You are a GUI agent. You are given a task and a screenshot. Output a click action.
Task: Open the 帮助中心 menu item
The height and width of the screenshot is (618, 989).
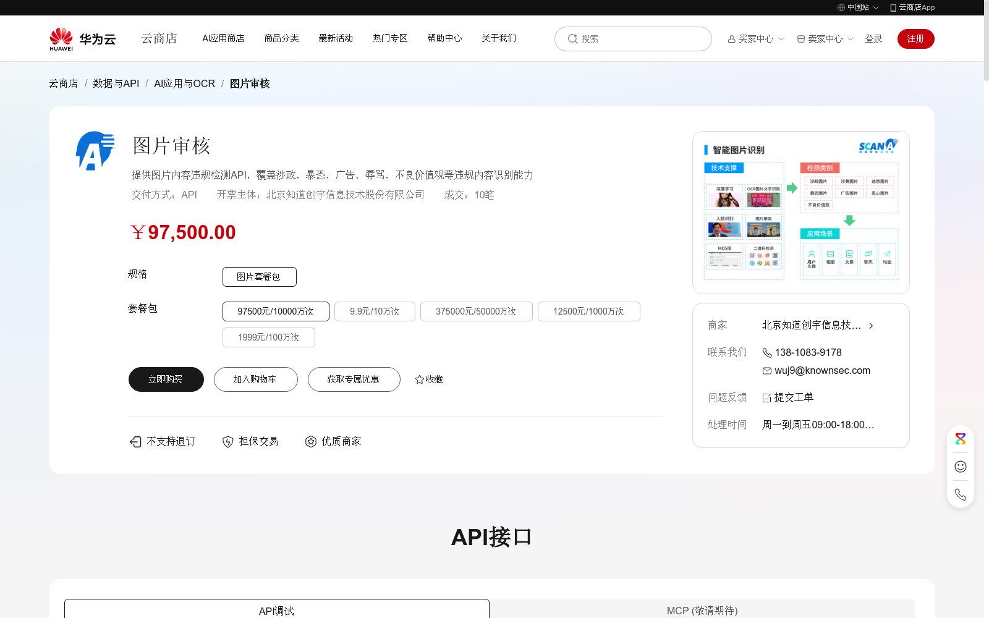pyautogui.click(x=444, y=38)
